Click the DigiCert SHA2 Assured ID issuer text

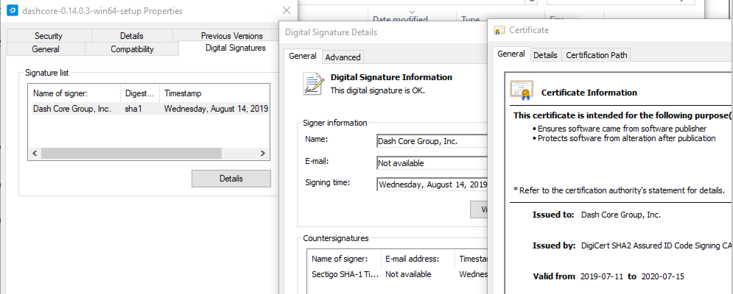pyautogui.click(x=656, y=245)
